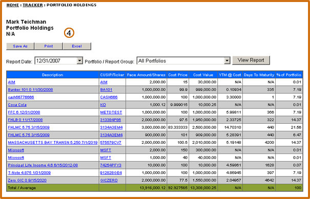Select the % of Portfolio column header
Screen dimensions: 310x199
pos(289,75)
